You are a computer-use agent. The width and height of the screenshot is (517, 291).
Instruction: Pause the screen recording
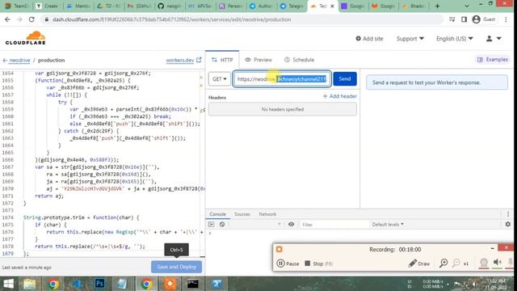pyautogui.click(x=288, y=264)
